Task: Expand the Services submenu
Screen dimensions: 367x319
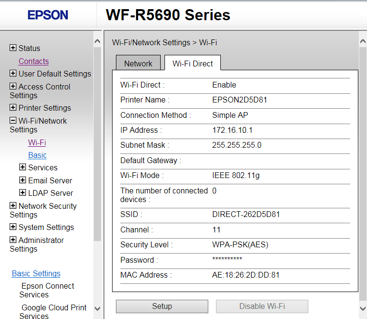Action: coord(23,167)
